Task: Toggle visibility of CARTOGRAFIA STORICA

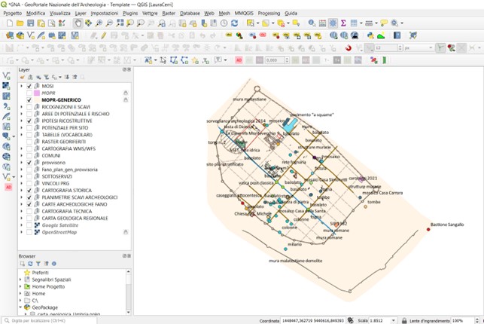Action: [x=29, y=191]
